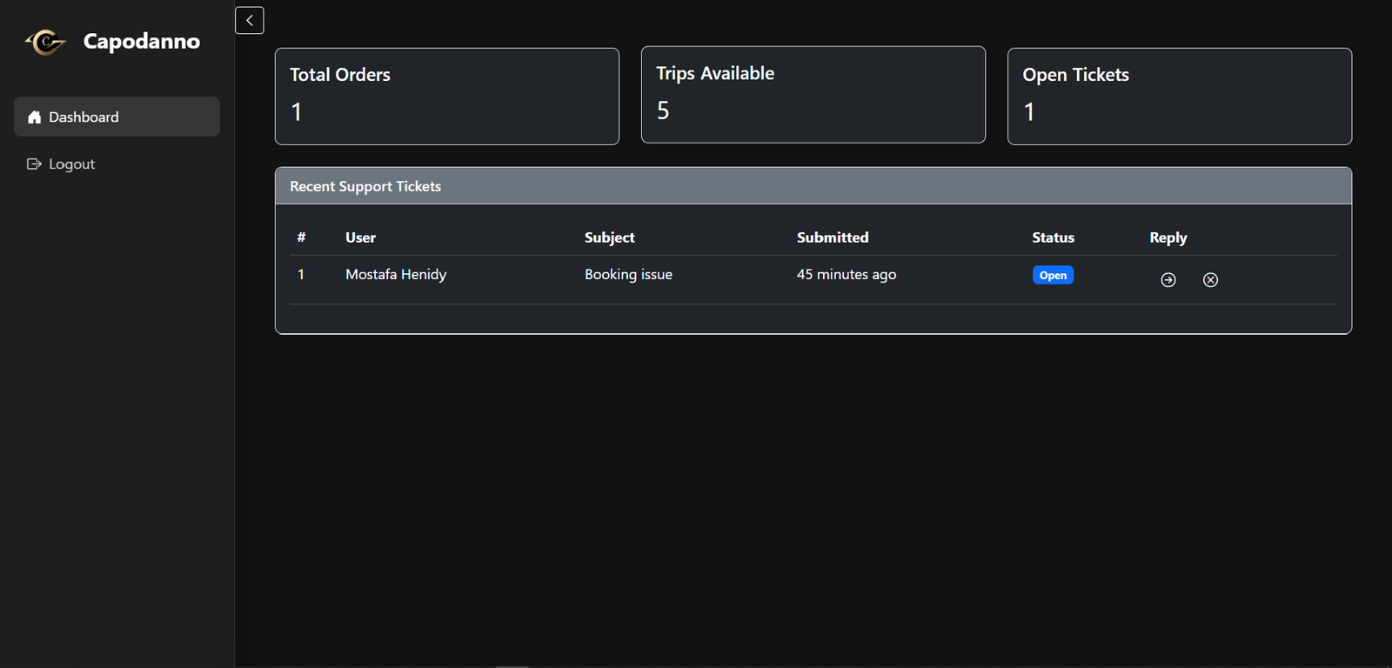Open the Dashboard menu item label
This screenshot has width=1392, height=668.
[84, 117]
